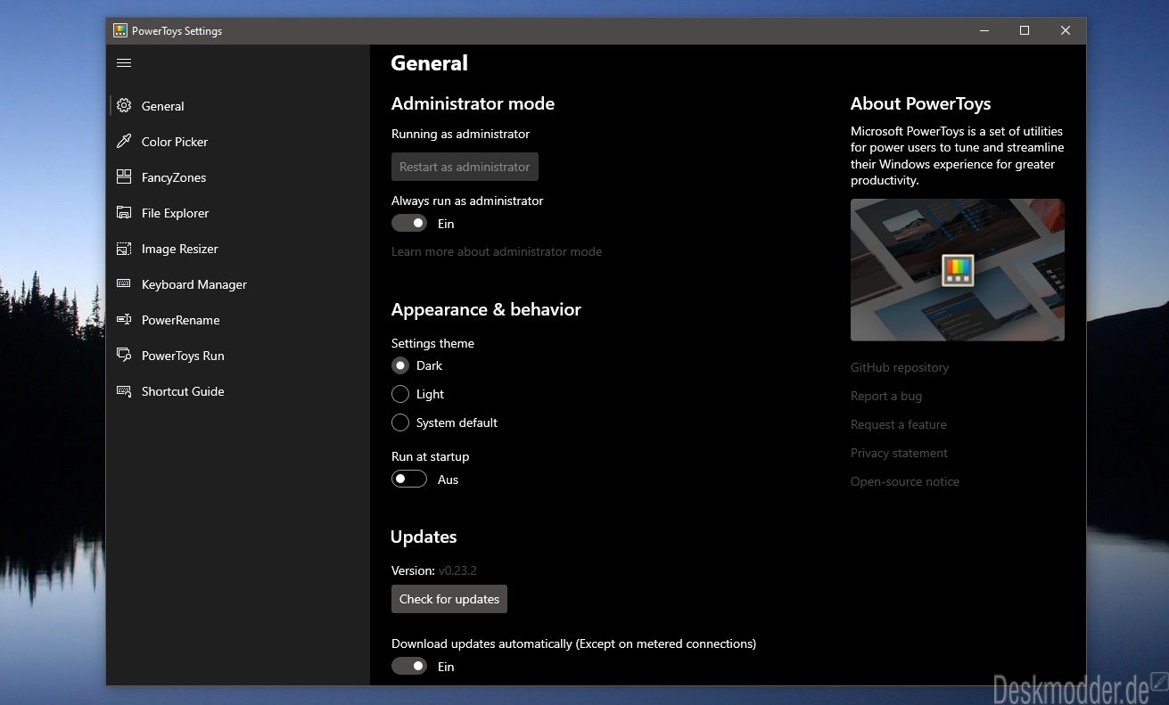Image resolution: width=1169 pixels, height=705 pixels.
Task: Click the version number v0.23.2 text
Action: tap(457, 570)
